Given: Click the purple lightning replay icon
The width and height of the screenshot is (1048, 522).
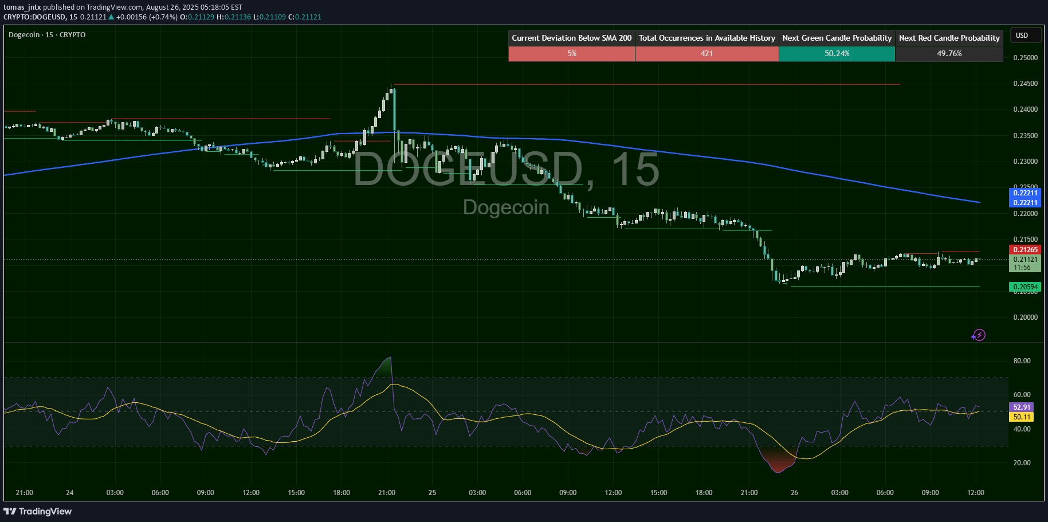Looking at the screenshot, I should point(979,335).
